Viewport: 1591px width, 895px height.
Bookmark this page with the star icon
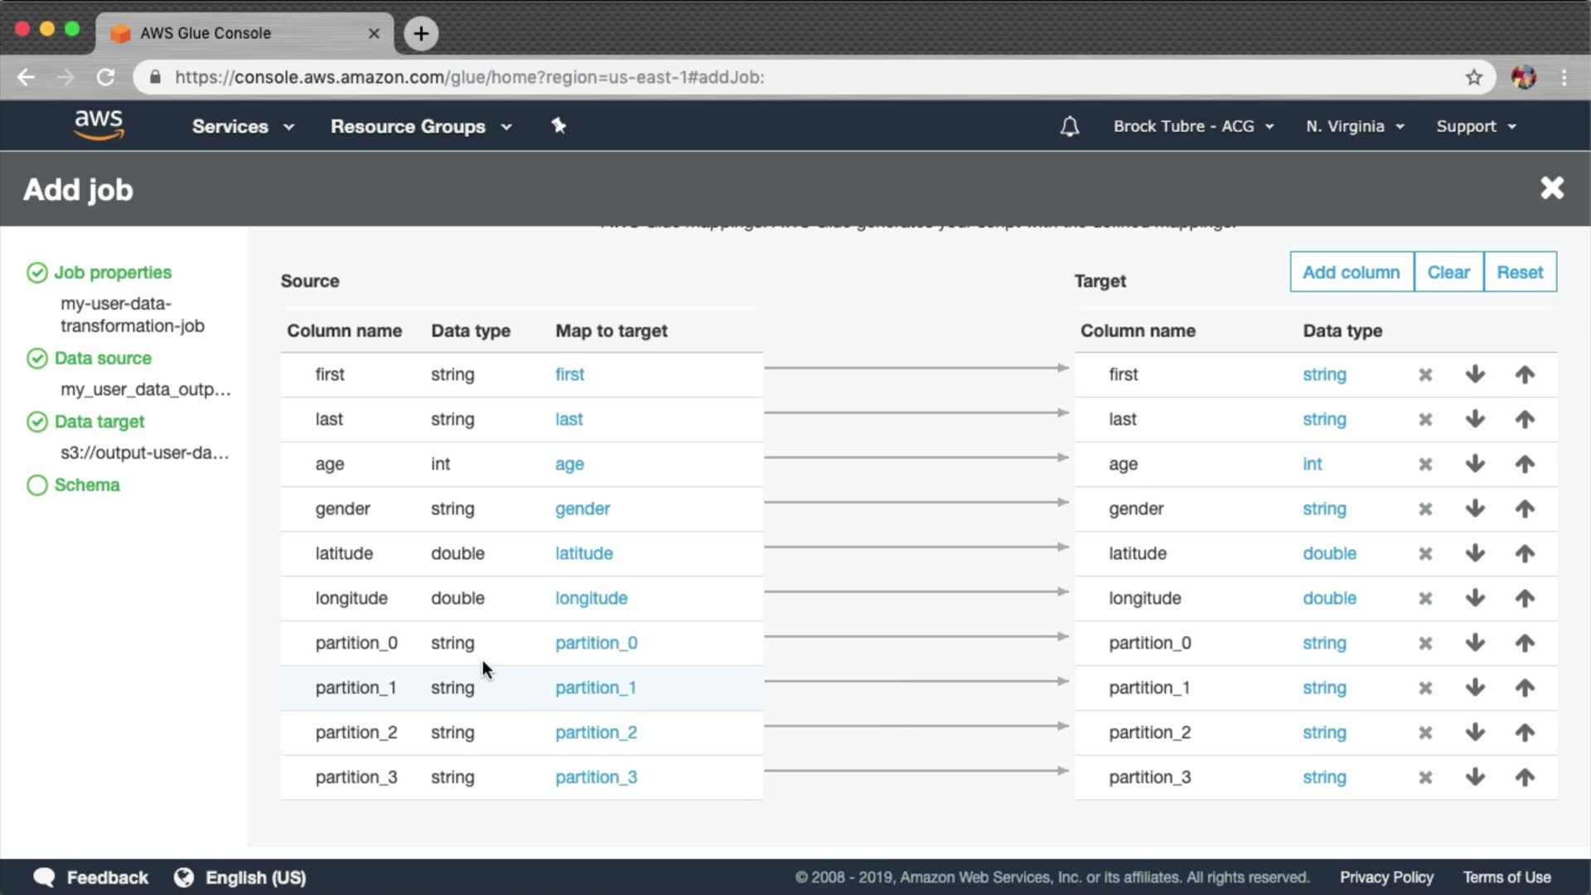1473,77
